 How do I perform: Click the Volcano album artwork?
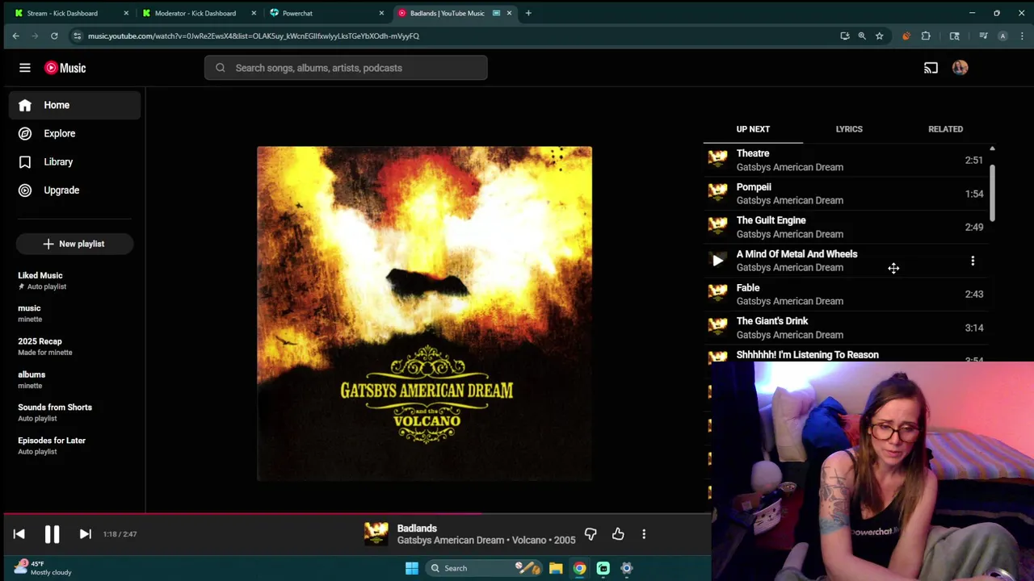tap(424, 313)
